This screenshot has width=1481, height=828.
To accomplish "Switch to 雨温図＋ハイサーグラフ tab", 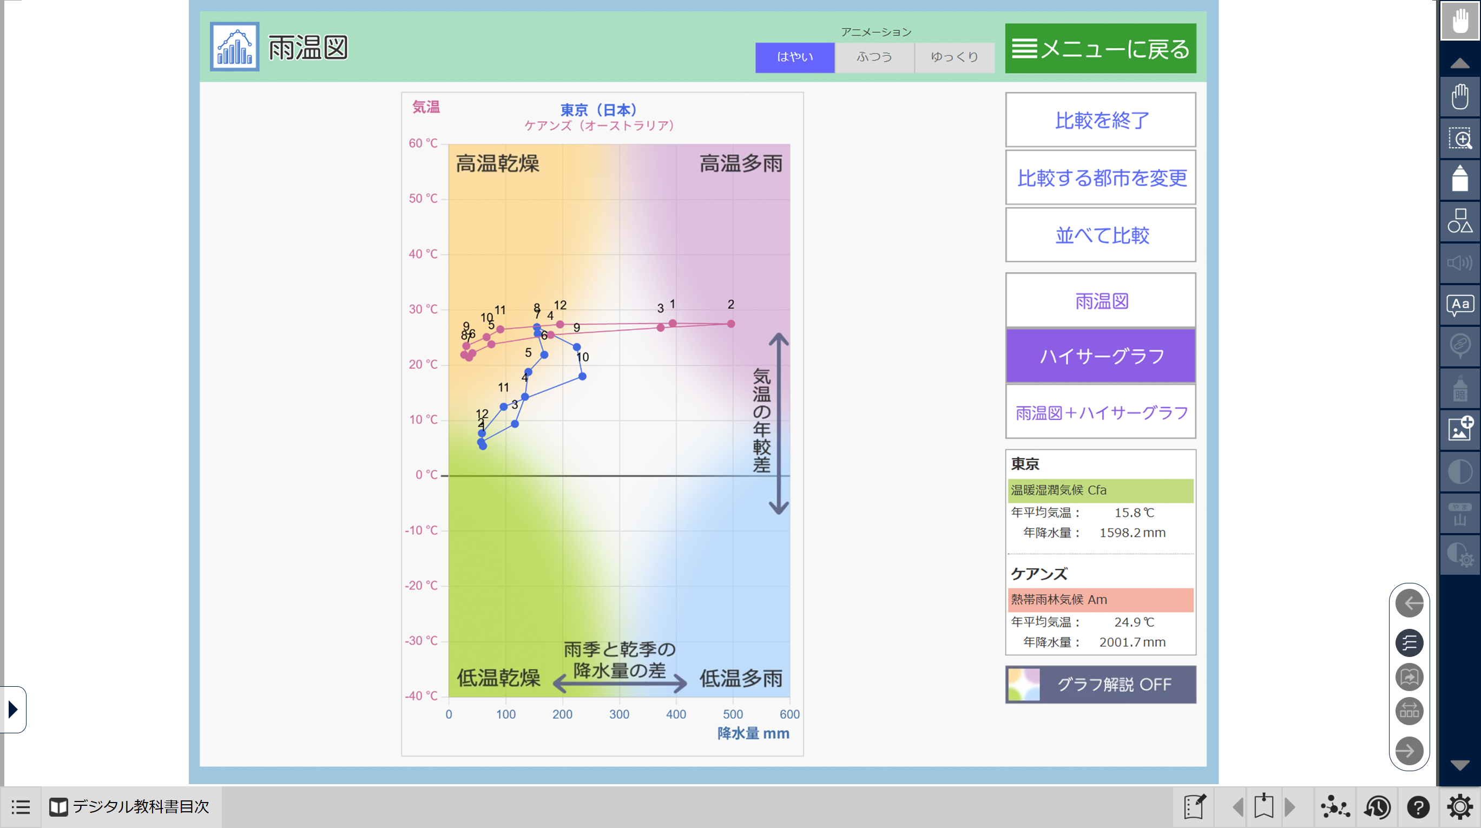I will tap(1100, 412).
